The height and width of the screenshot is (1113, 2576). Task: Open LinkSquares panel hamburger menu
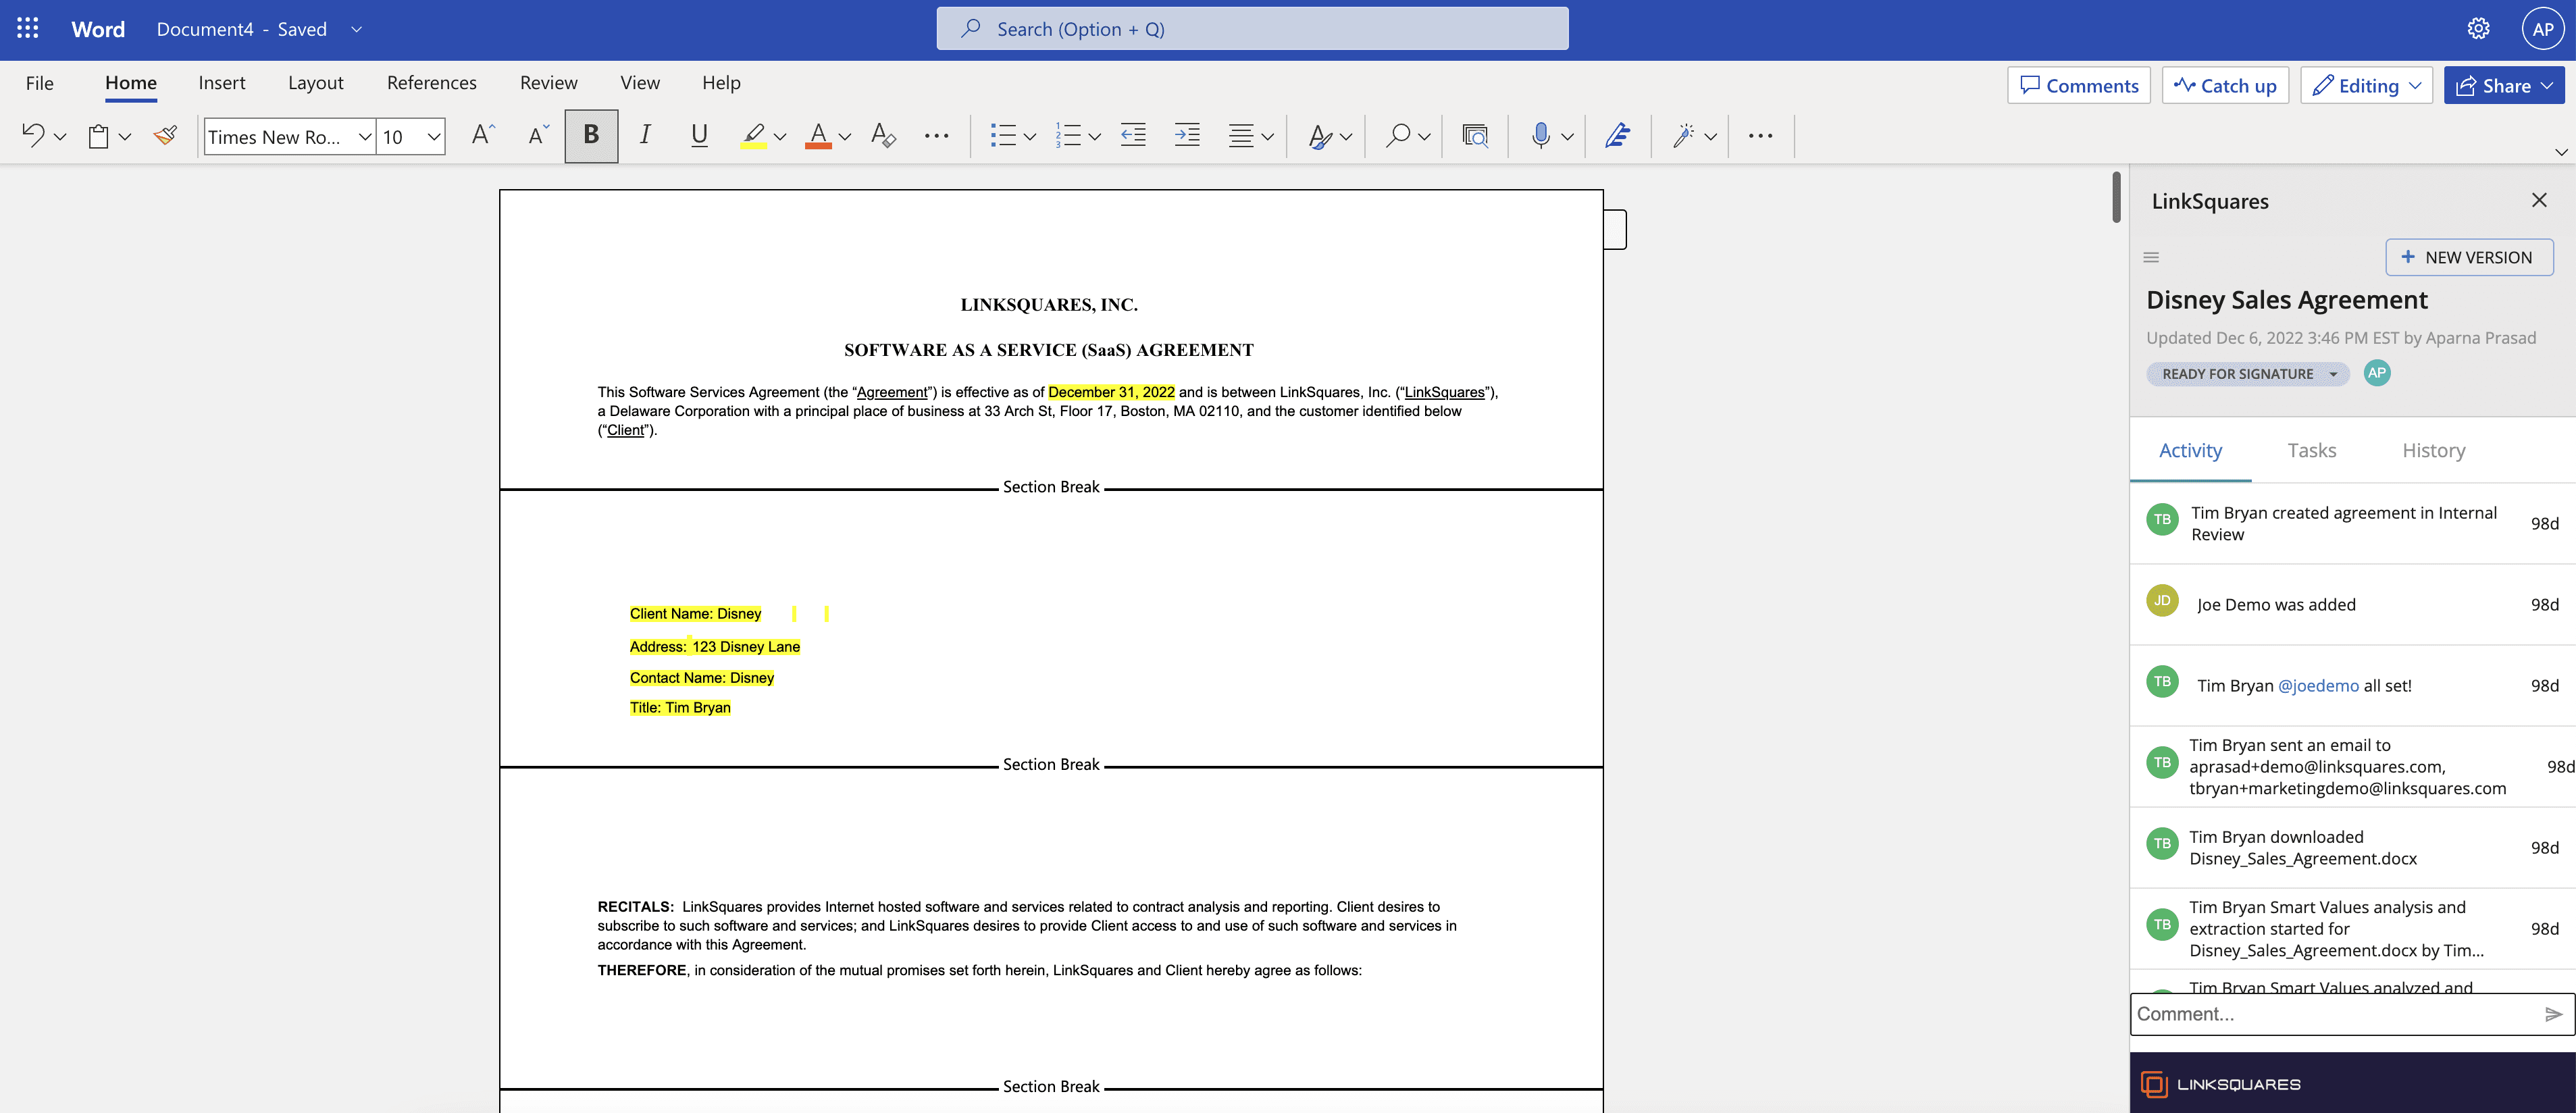[x=2151, y=257]
